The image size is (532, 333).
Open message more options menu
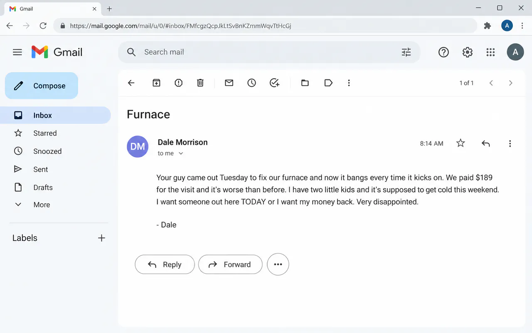coord(510,143)
